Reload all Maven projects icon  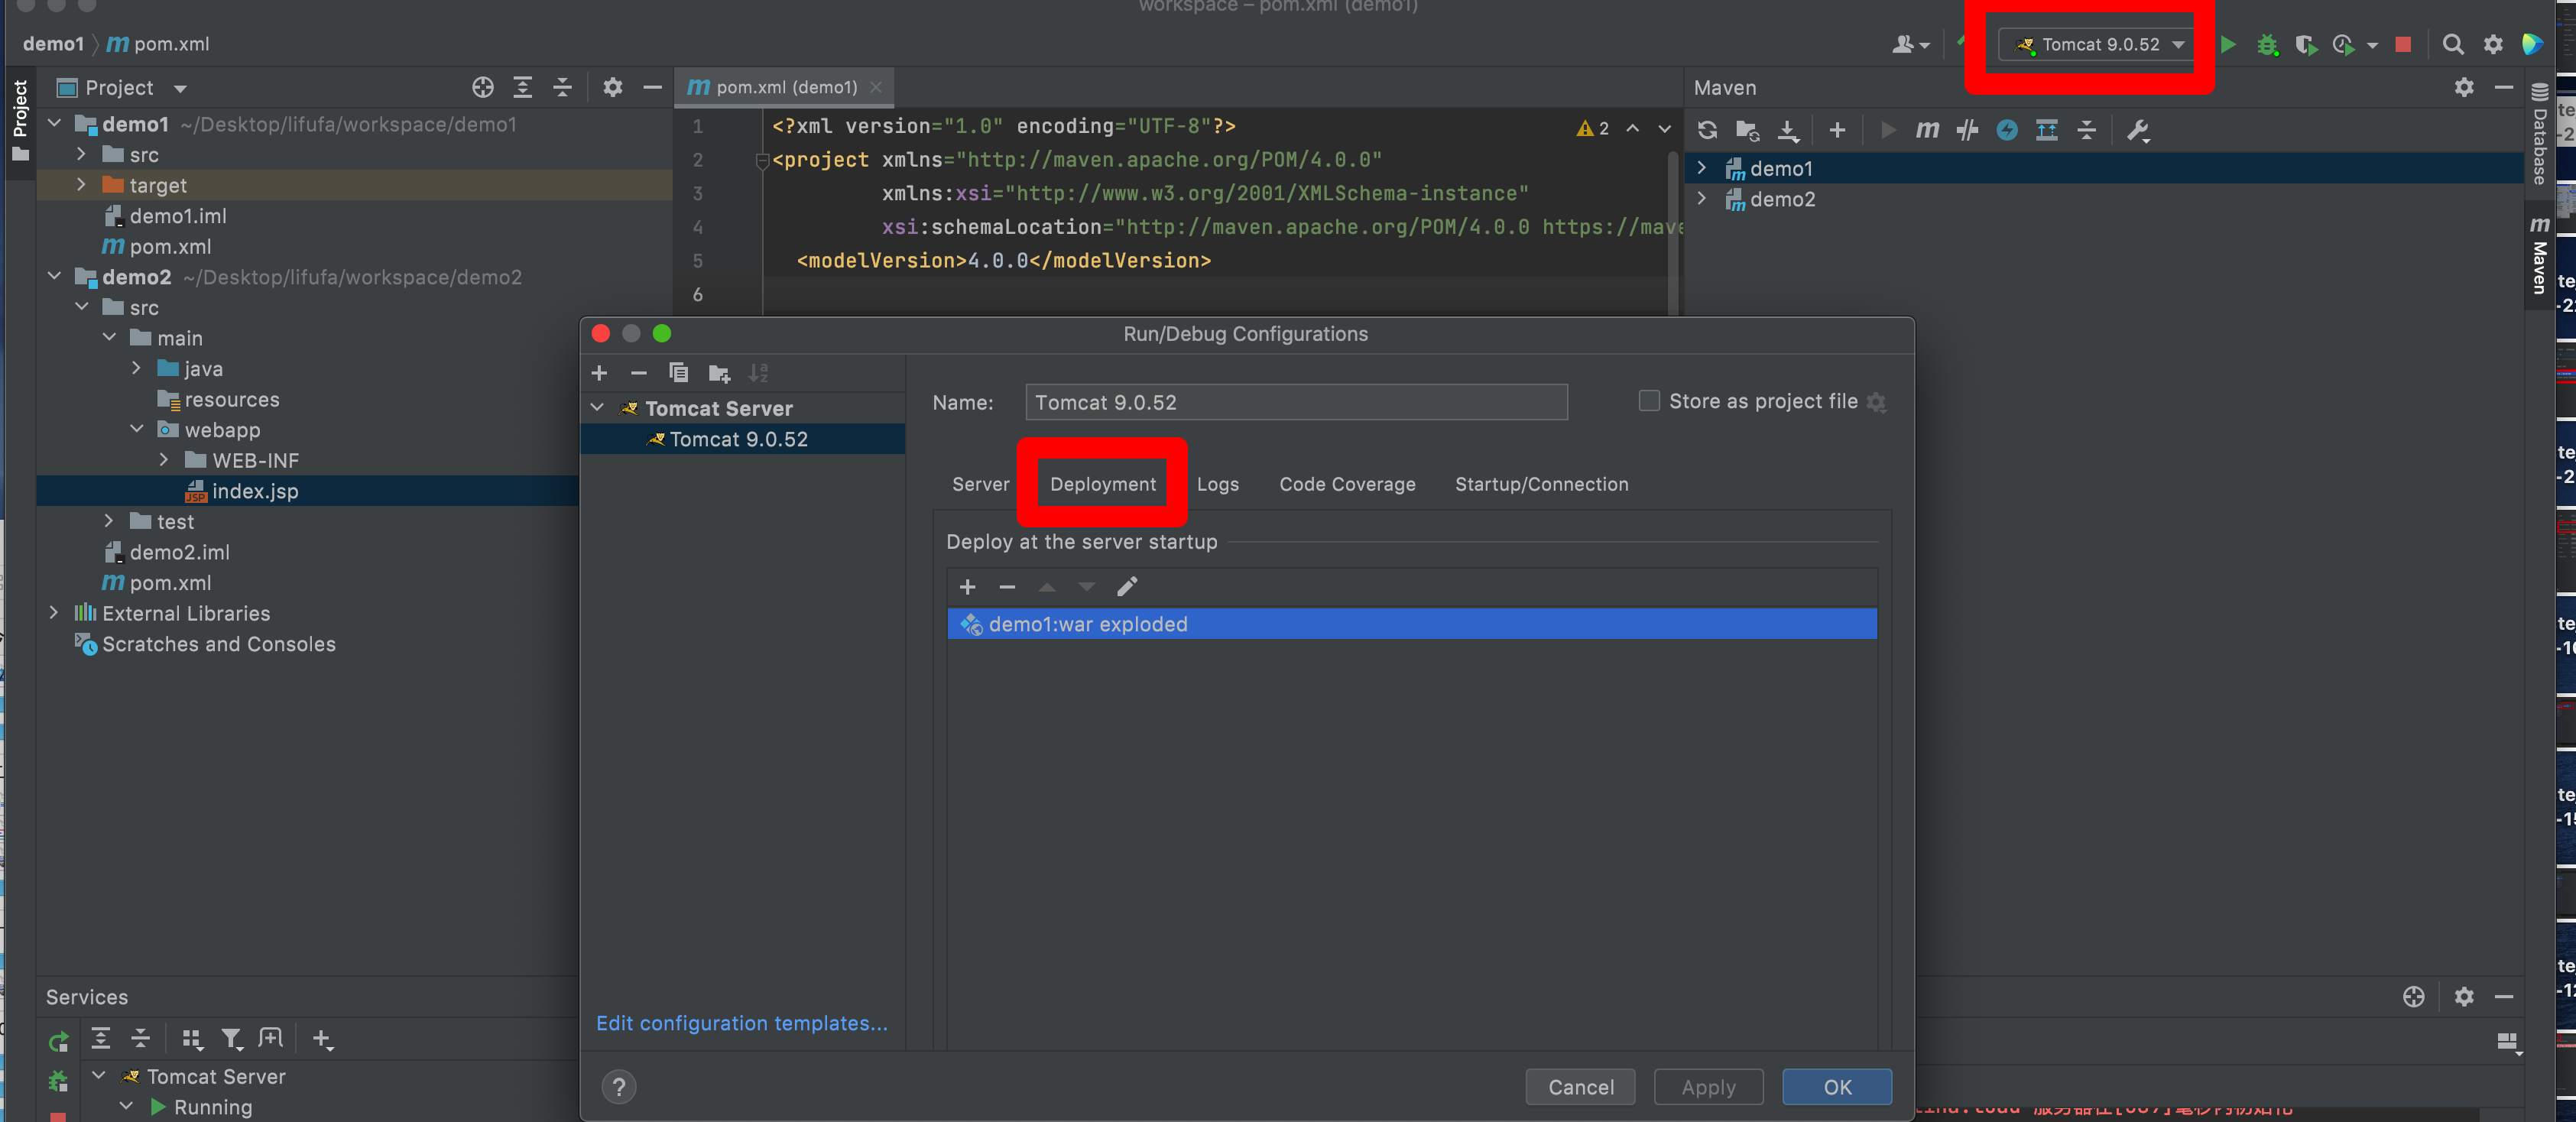[x=1708, y=130]
